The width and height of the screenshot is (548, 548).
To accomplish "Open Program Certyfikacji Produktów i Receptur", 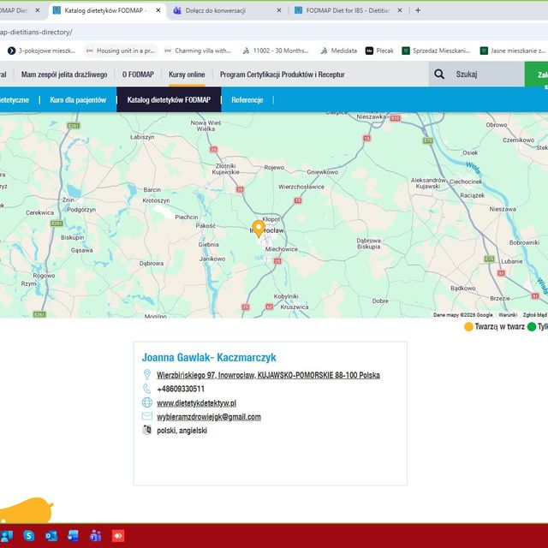I will (283, 74).
